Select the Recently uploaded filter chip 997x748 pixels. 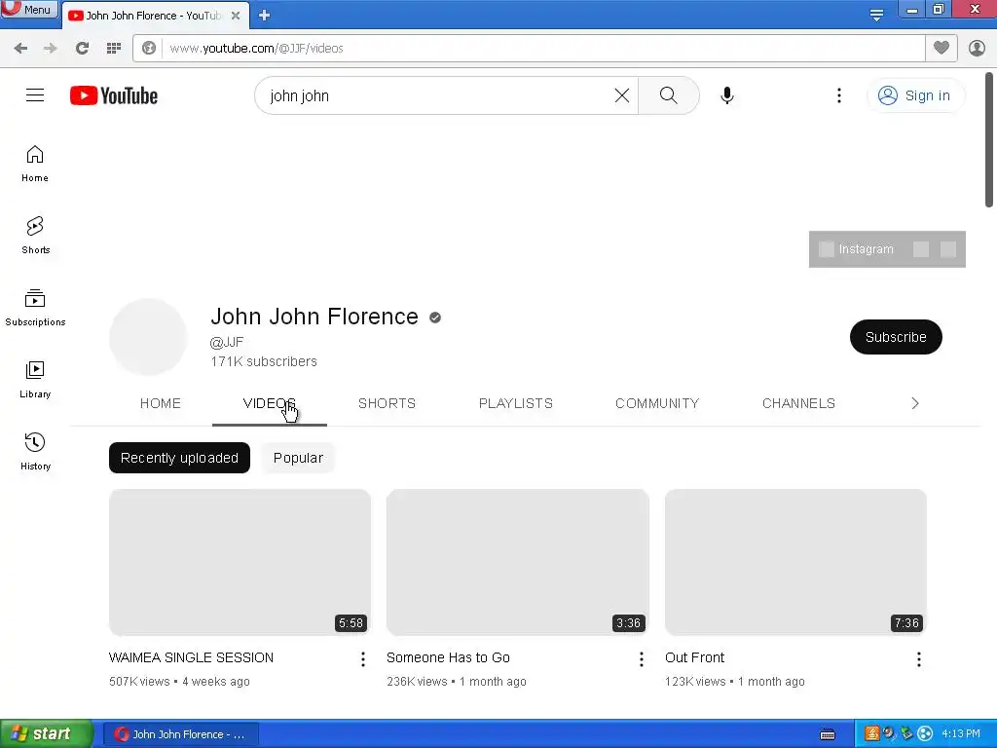179,458
